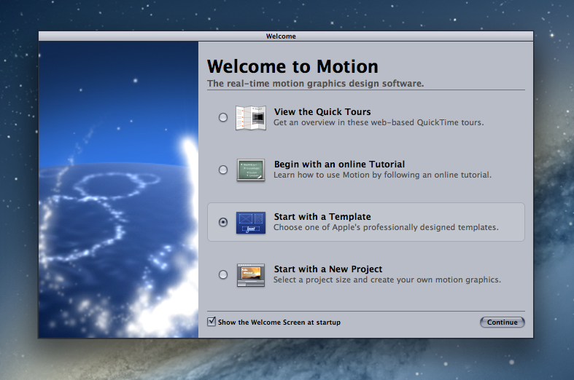Click the 'View the Quick Tours' heading
The height and width of the screenshot is (380, 574).
pyautogui.click(x=322, y=112)
